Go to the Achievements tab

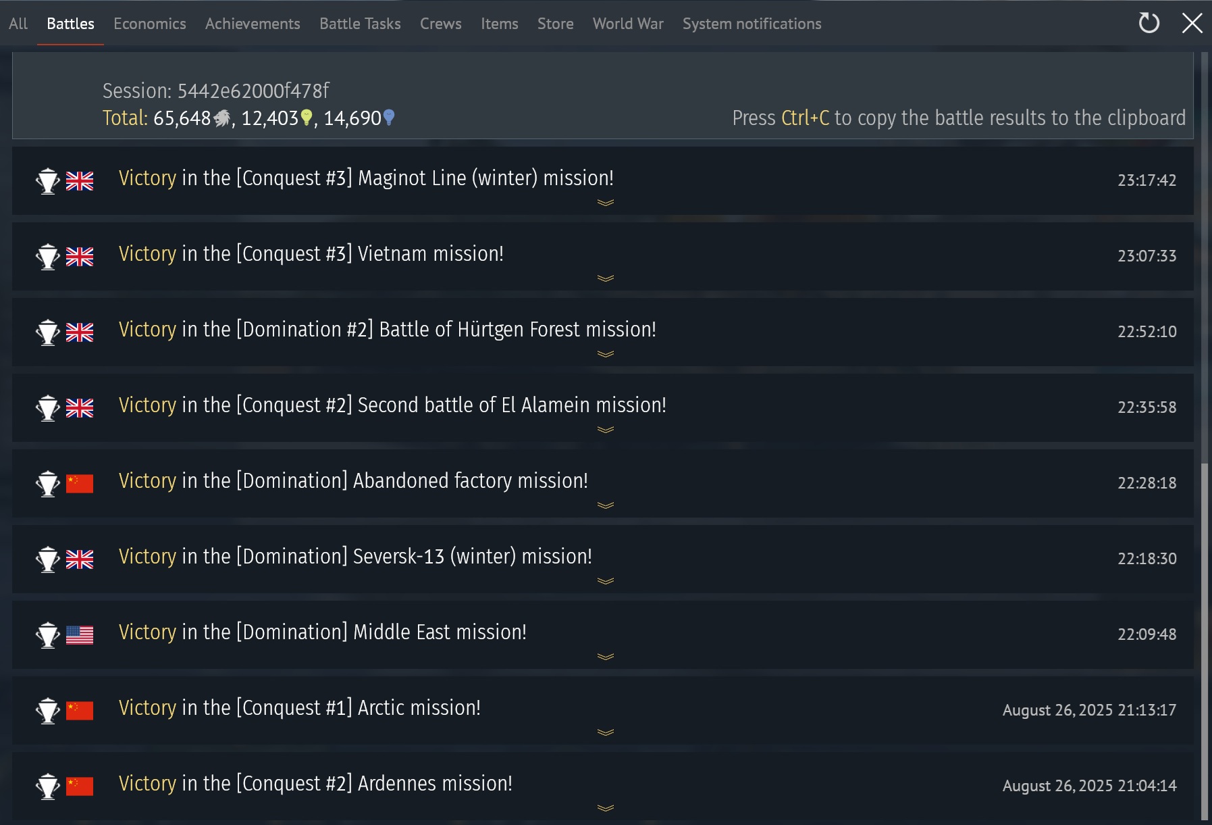[x=253, y=24]
